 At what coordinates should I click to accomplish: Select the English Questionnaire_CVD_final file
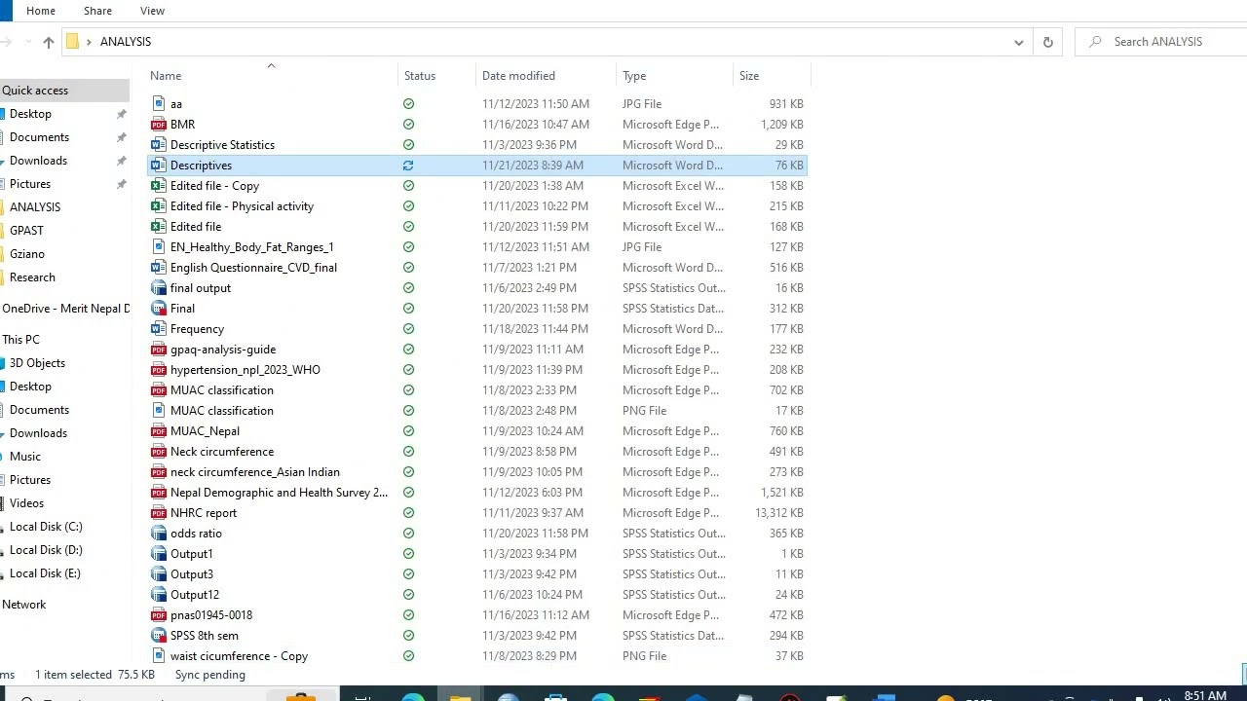point(253,268)
